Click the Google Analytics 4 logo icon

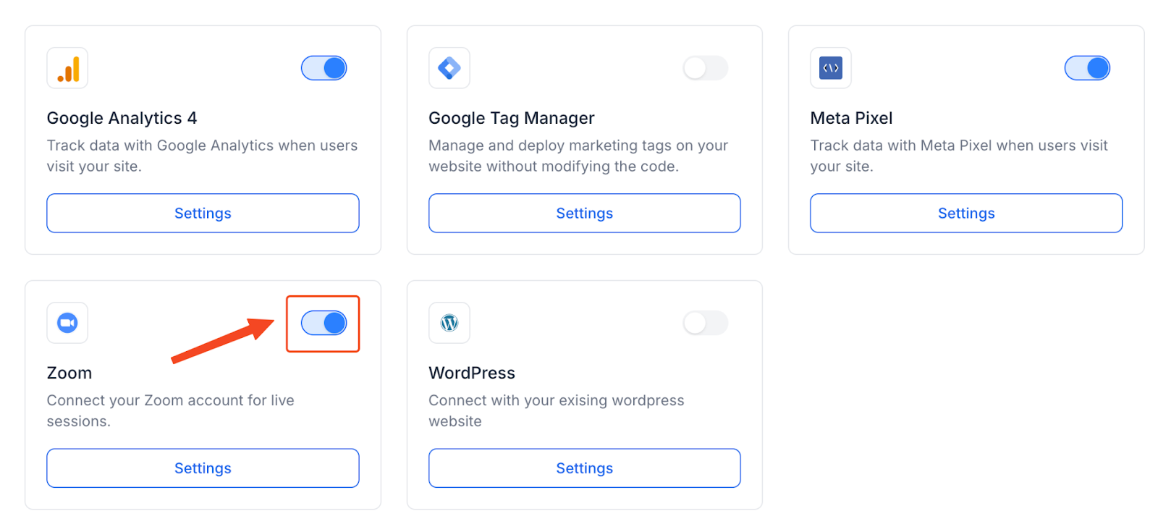point(67,68)
